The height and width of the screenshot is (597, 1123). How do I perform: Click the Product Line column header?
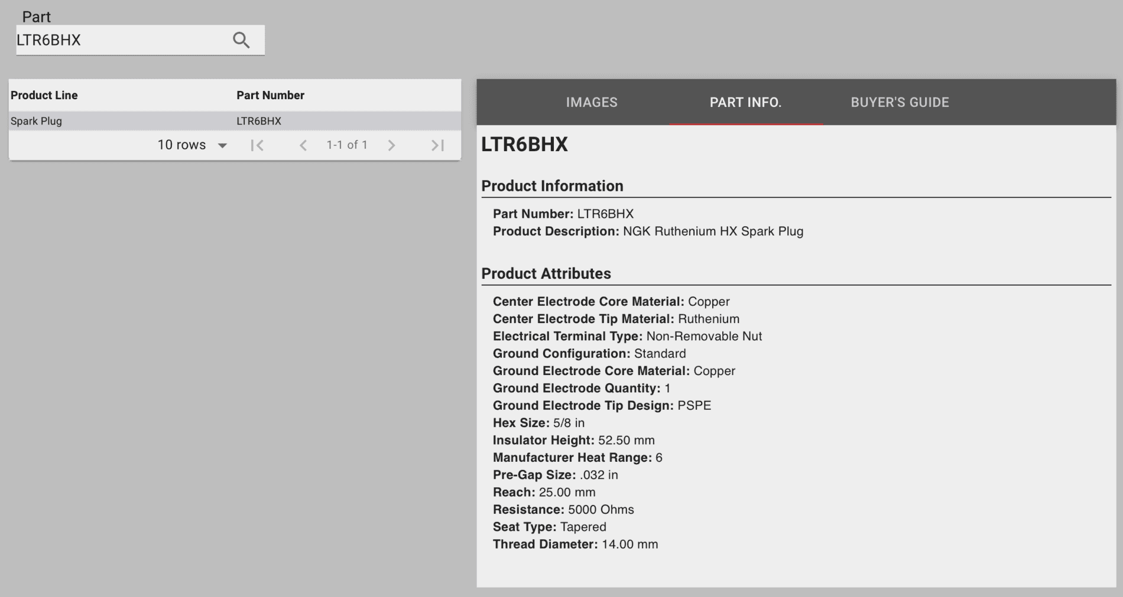click(x=44, y=95)
